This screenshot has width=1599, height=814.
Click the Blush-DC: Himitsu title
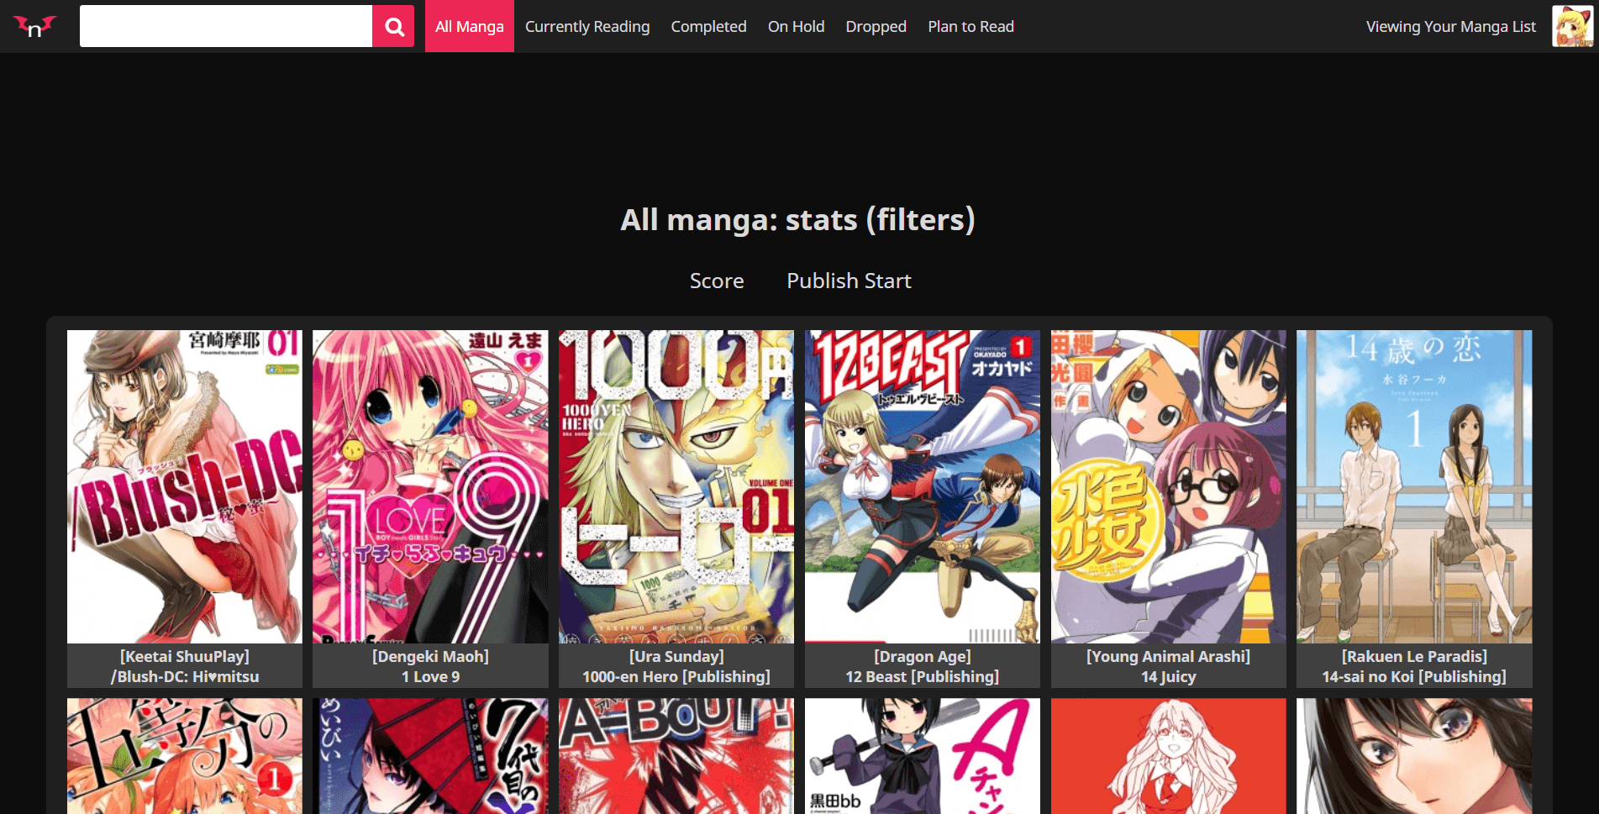185,676
